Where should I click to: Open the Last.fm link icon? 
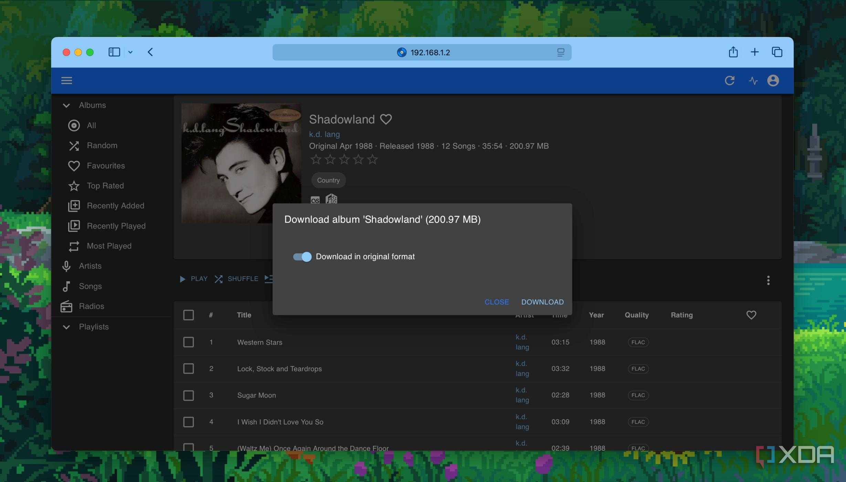tap(315, 200)
